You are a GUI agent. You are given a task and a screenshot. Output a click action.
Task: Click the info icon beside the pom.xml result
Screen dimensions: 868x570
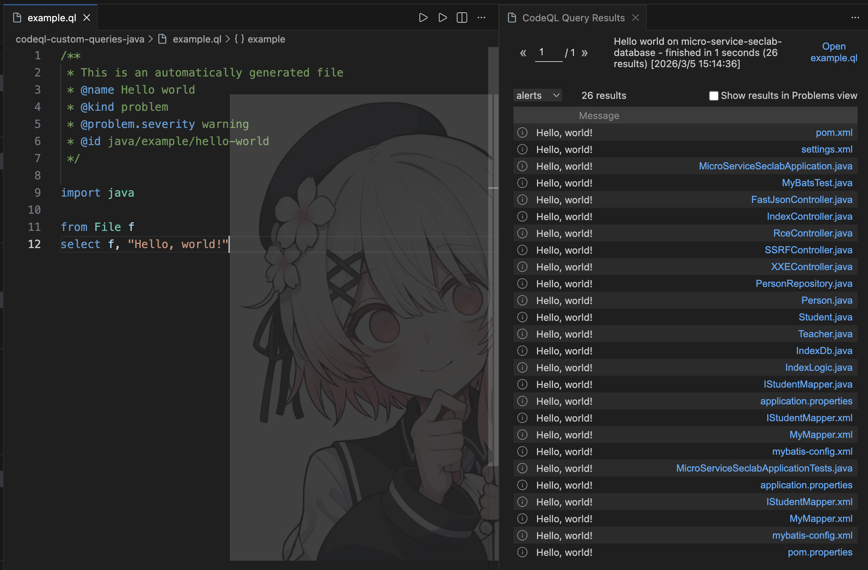[x=522, y=133]
